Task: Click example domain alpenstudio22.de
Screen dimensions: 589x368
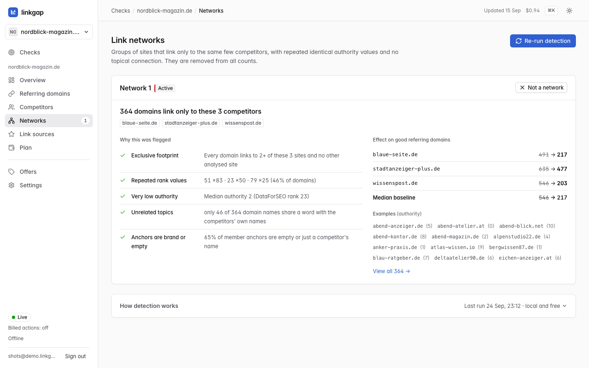Action: [x=517, y=237]
